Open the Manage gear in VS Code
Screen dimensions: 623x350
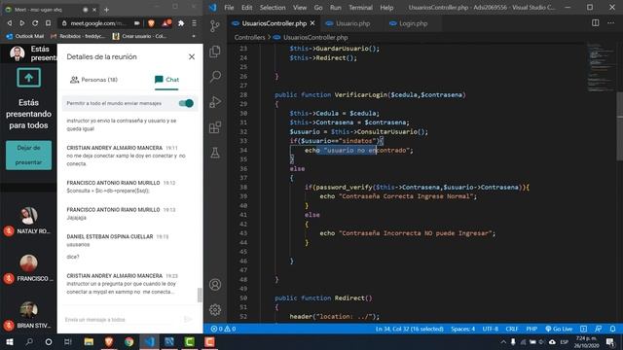coord(215,309)
